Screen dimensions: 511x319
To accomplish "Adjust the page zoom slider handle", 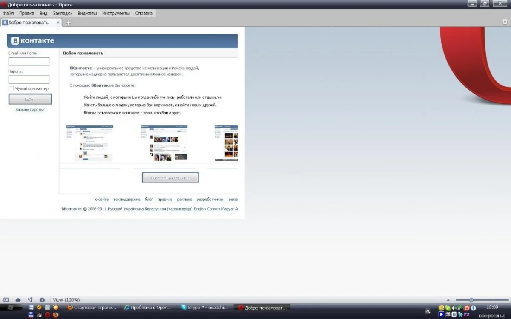I will click(471, 300).
